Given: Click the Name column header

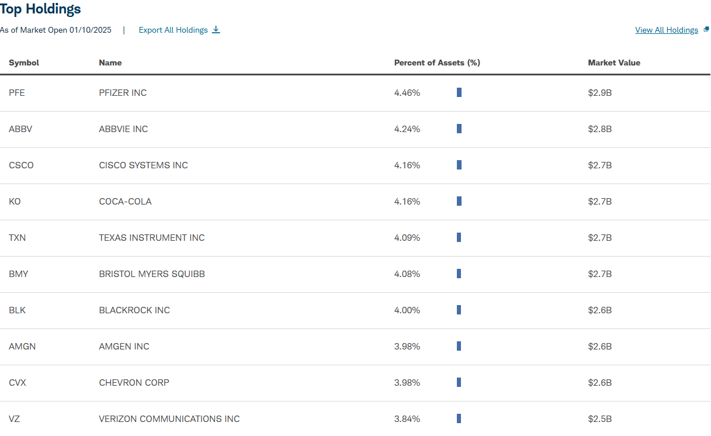Looking at the screenshot, I should click(x=110, y=63).
